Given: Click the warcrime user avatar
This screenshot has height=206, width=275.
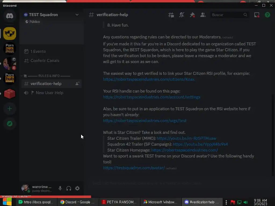Looking at the screenshot, I should pyautogui.click(x=26, y=188).
